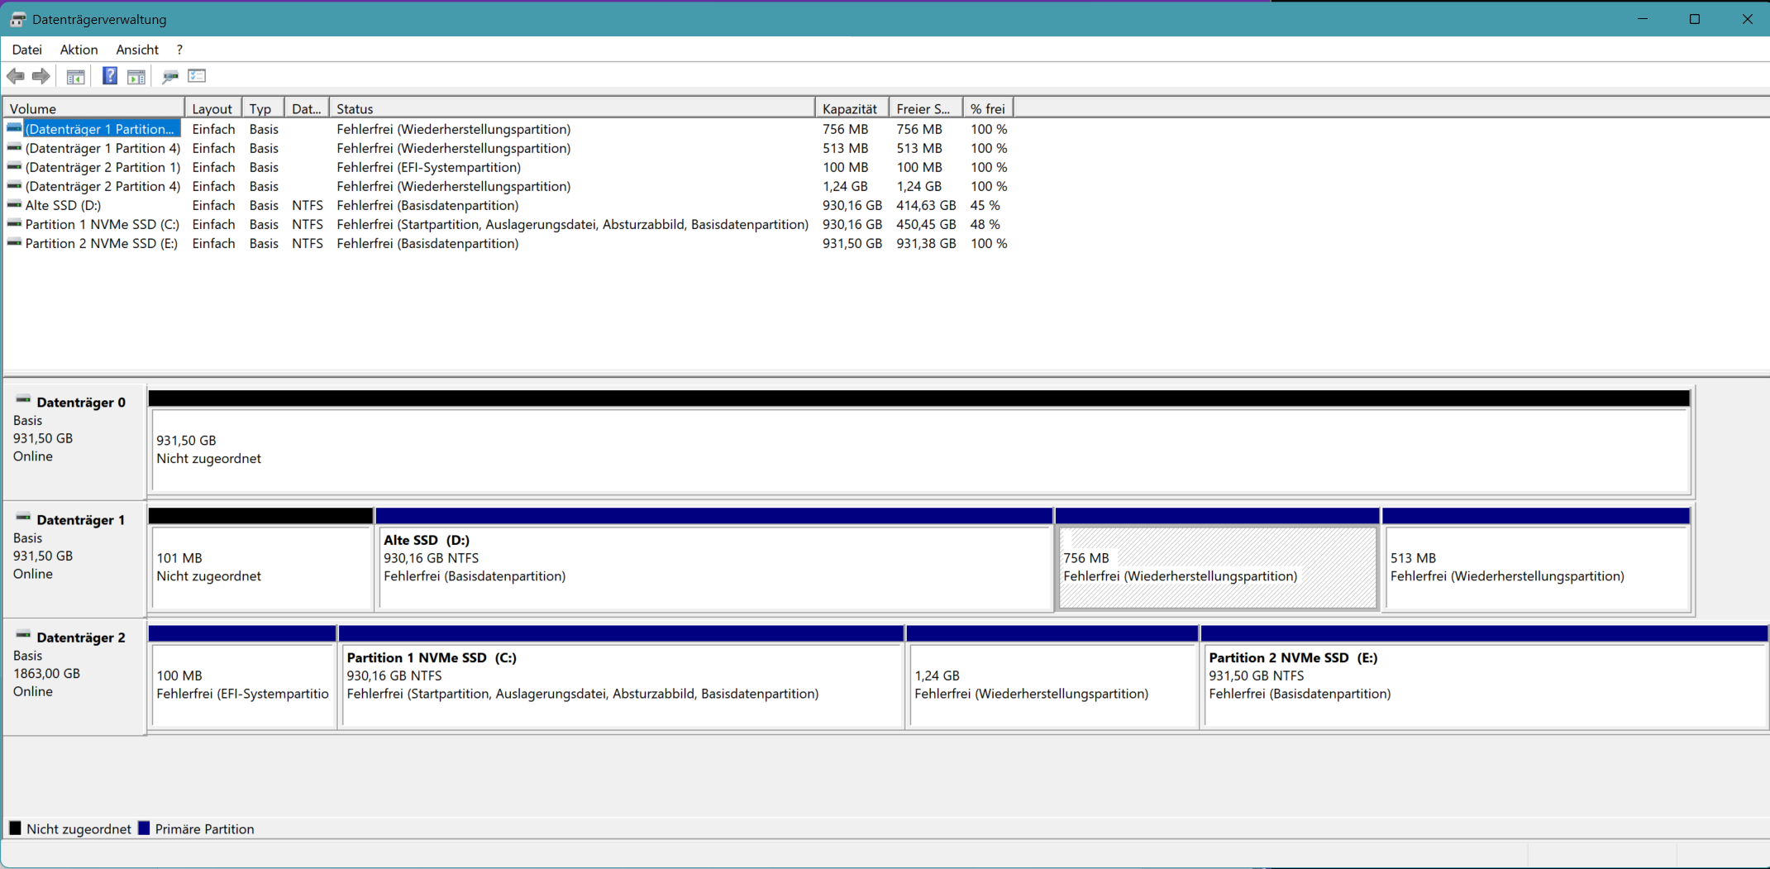Open the Ansicht menu
1770x869 pixels.
(137, 50)
